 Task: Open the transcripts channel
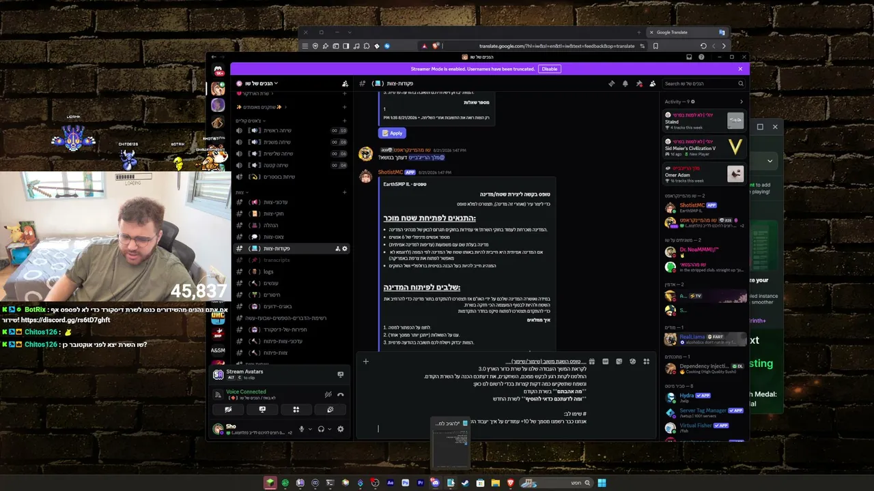(x=290, y=260)
